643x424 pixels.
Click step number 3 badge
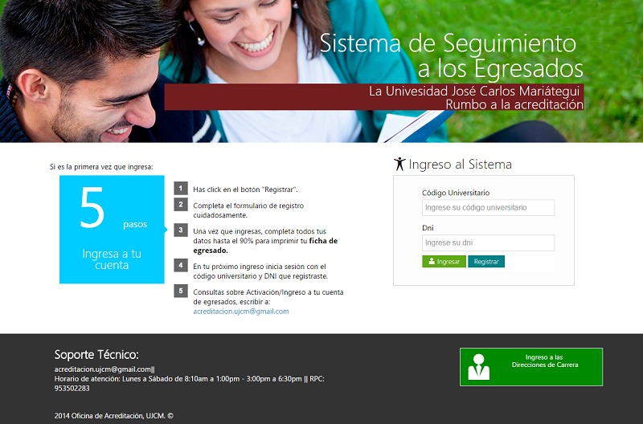[x=181, y=230]
